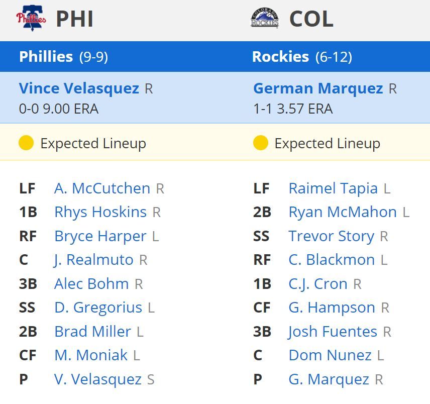430x404 pixels.
Task: Select the Phillies team name header
Action: [46, 56]
